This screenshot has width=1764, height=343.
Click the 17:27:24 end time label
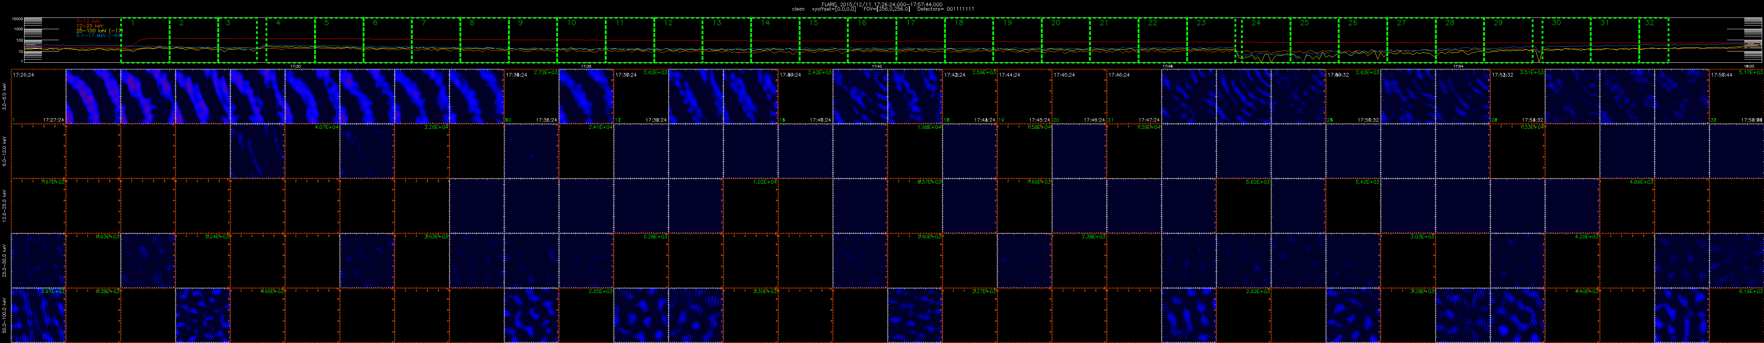pos(53,120)
